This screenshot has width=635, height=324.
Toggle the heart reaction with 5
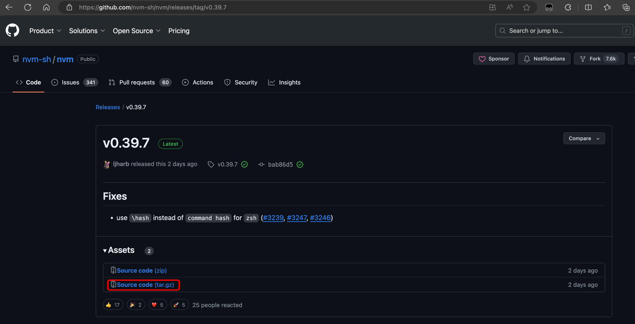point(158,305)
